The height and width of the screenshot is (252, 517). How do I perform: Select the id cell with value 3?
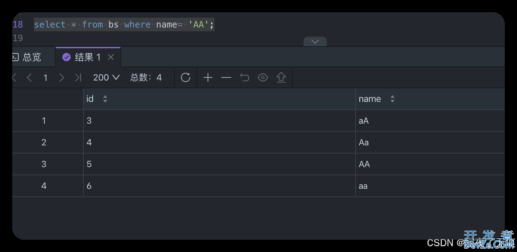(219, 121)
